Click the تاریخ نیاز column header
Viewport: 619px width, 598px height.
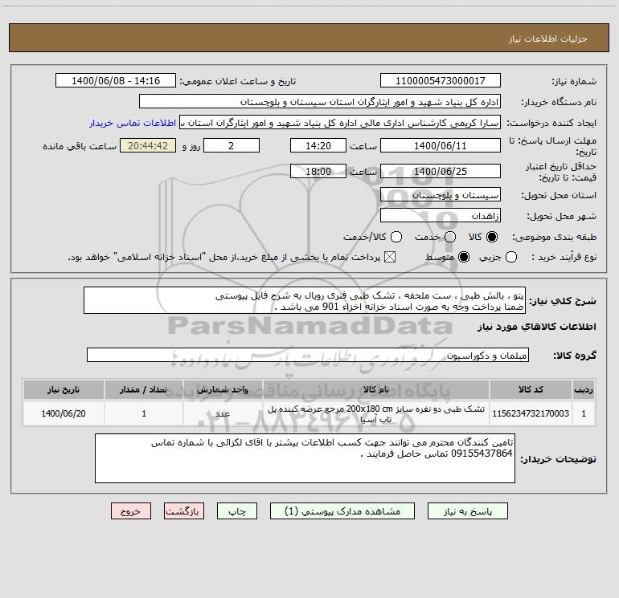(64, 389)
